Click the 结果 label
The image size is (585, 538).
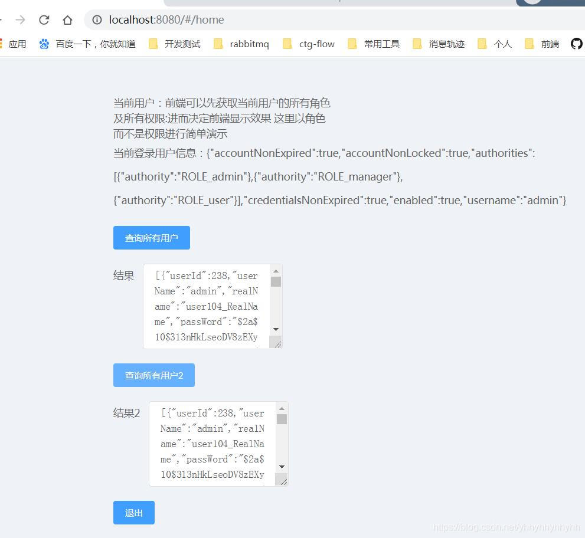point(124,275)
